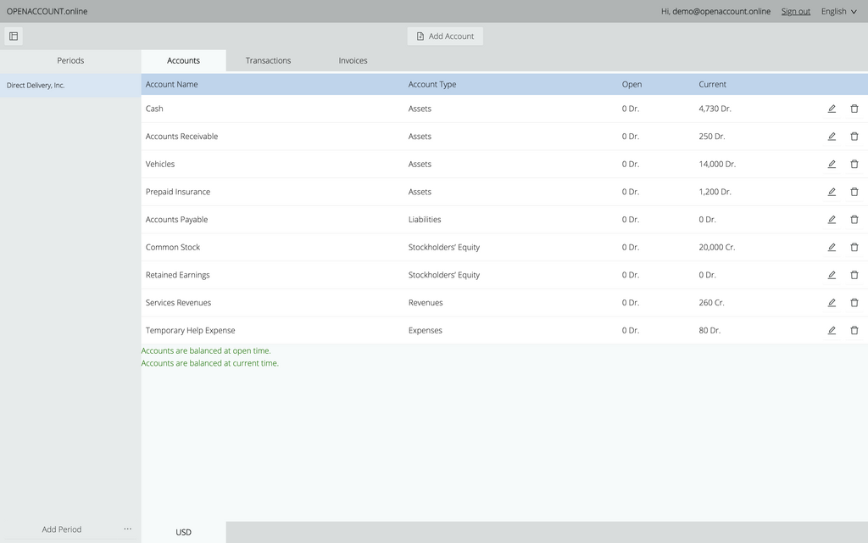Image resolution: width=868 pixels, height=543 pixels.
Task: Click the Add Account button
Action: click(445, 36)
